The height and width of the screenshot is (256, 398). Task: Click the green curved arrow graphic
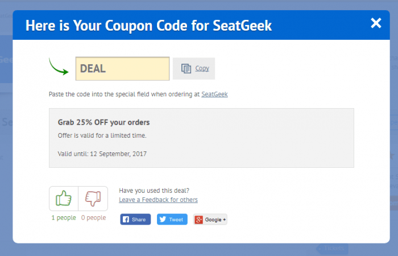(x=59, y=67)
